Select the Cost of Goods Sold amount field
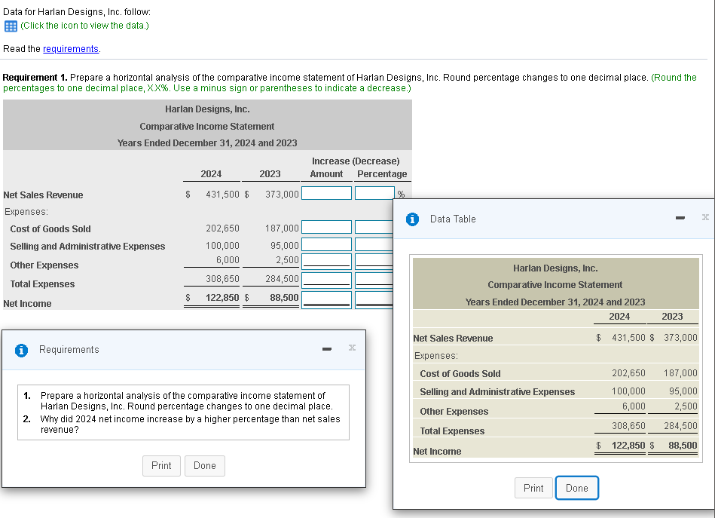The height and width of the screenshot is (518, 715). pyautogui.click(x=326, y=227)
